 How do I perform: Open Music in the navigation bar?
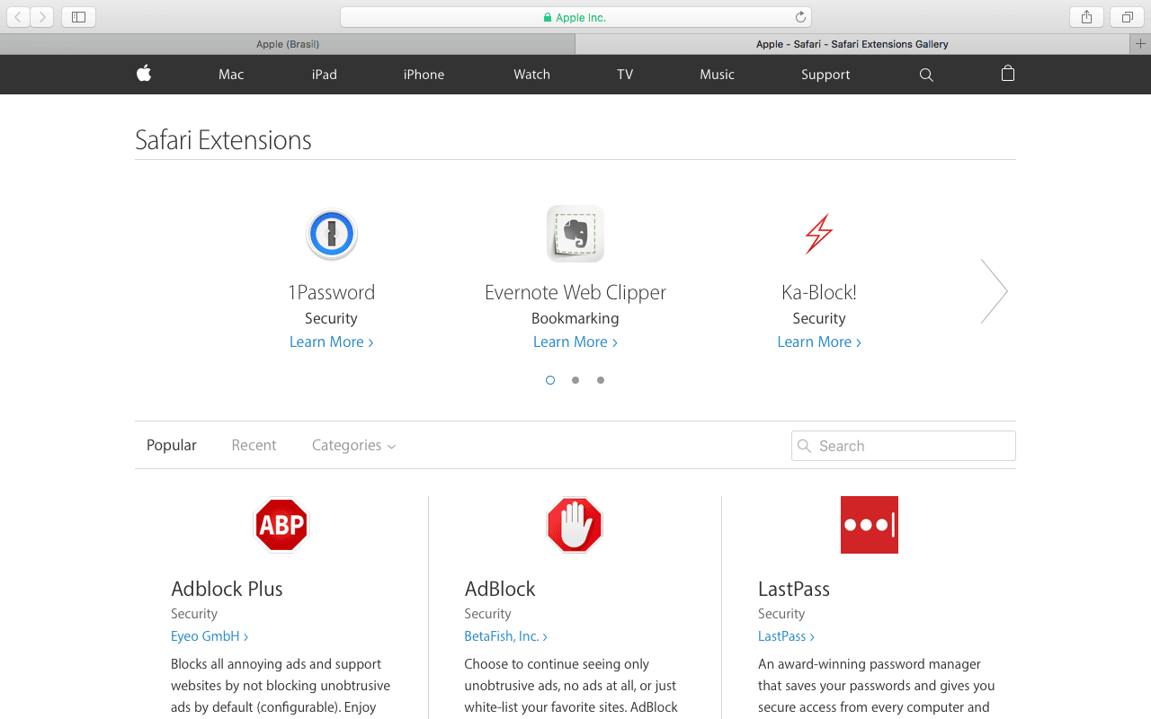[x=718, y=75]
